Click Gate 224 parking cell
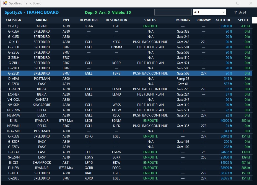 pos(183,94)
